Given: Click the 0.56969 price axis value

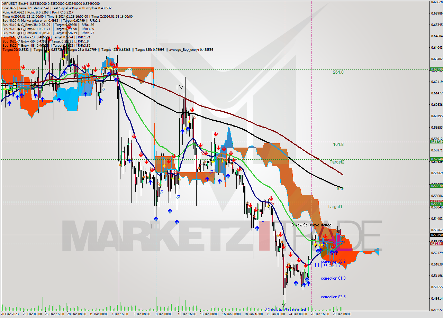Looking at the screenshot, I should pos(437,173).
